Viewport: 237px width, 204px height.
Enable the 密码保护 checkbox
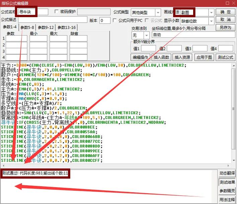click(56, 12)
